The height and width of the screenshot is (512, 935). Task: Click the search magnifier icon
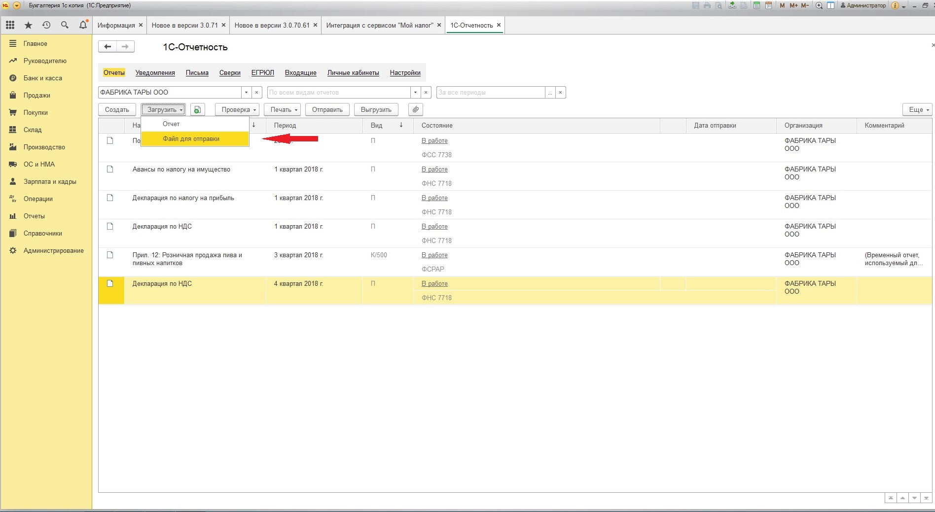[65, 25]
